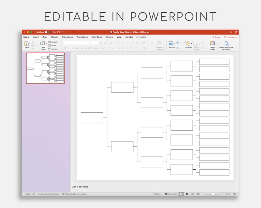The width and height of the screenshot is (261, 208).
Task: Expand the Picture dropdown arrow
Action: tap(175, 43)
